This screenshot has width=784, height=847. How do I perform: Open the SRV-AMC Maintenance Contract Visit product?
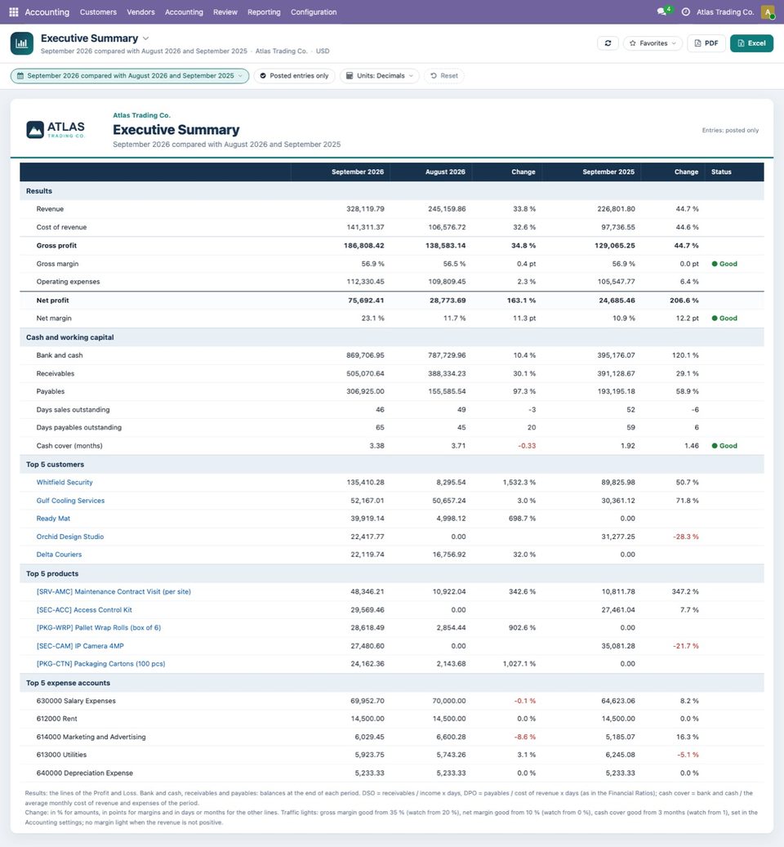click(114, 592)
